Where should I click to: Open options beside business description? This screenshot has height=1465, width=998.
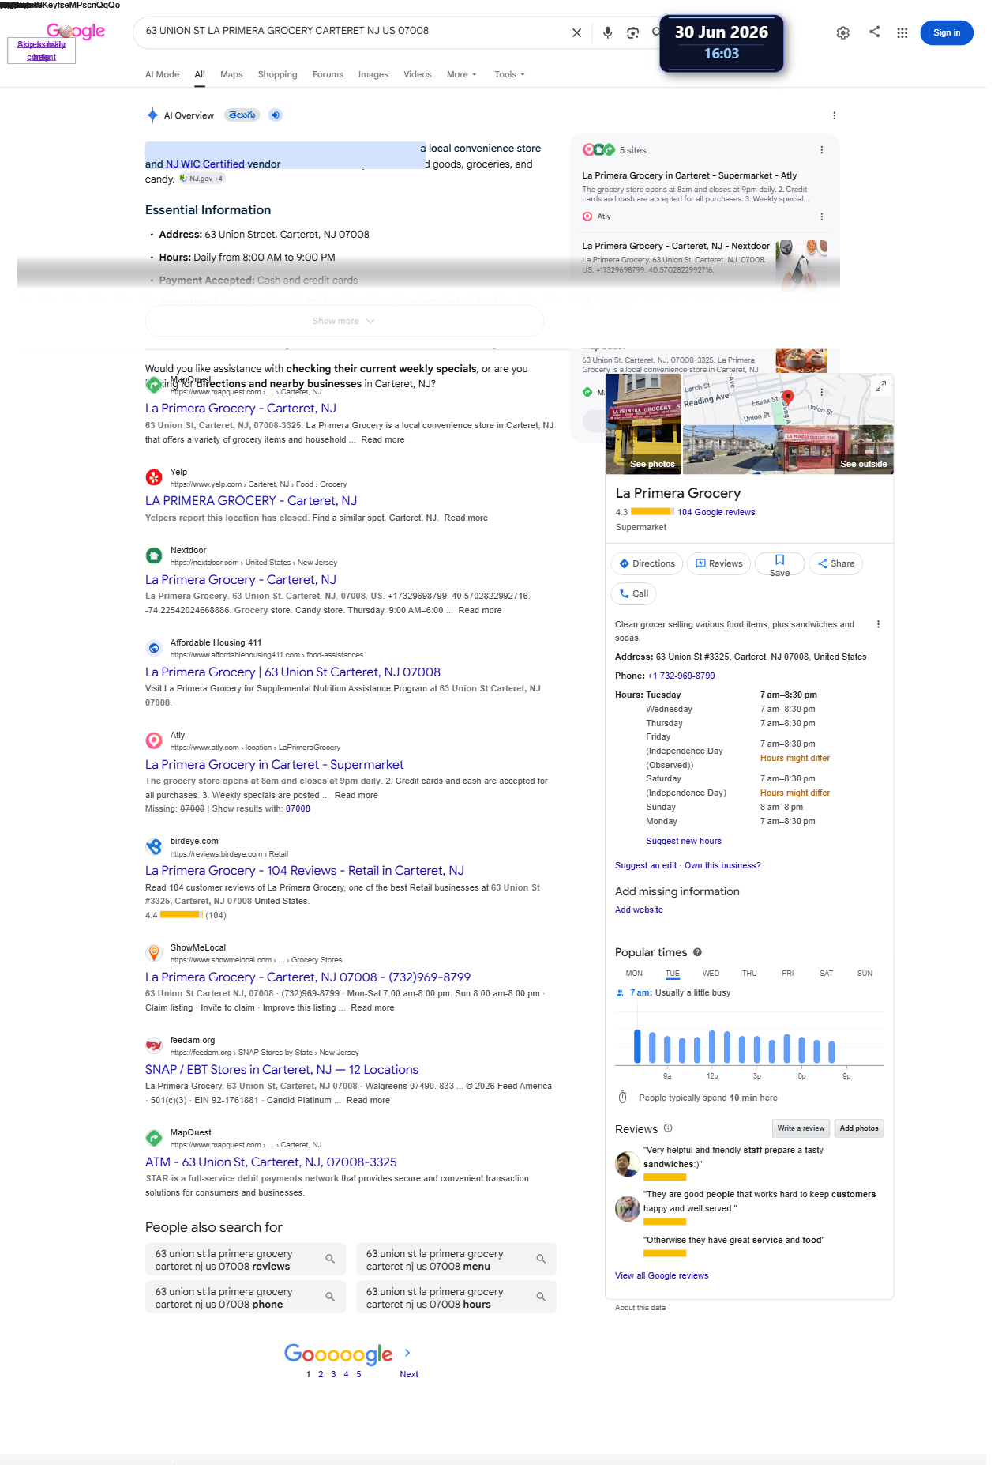click(x=878, y=624)
